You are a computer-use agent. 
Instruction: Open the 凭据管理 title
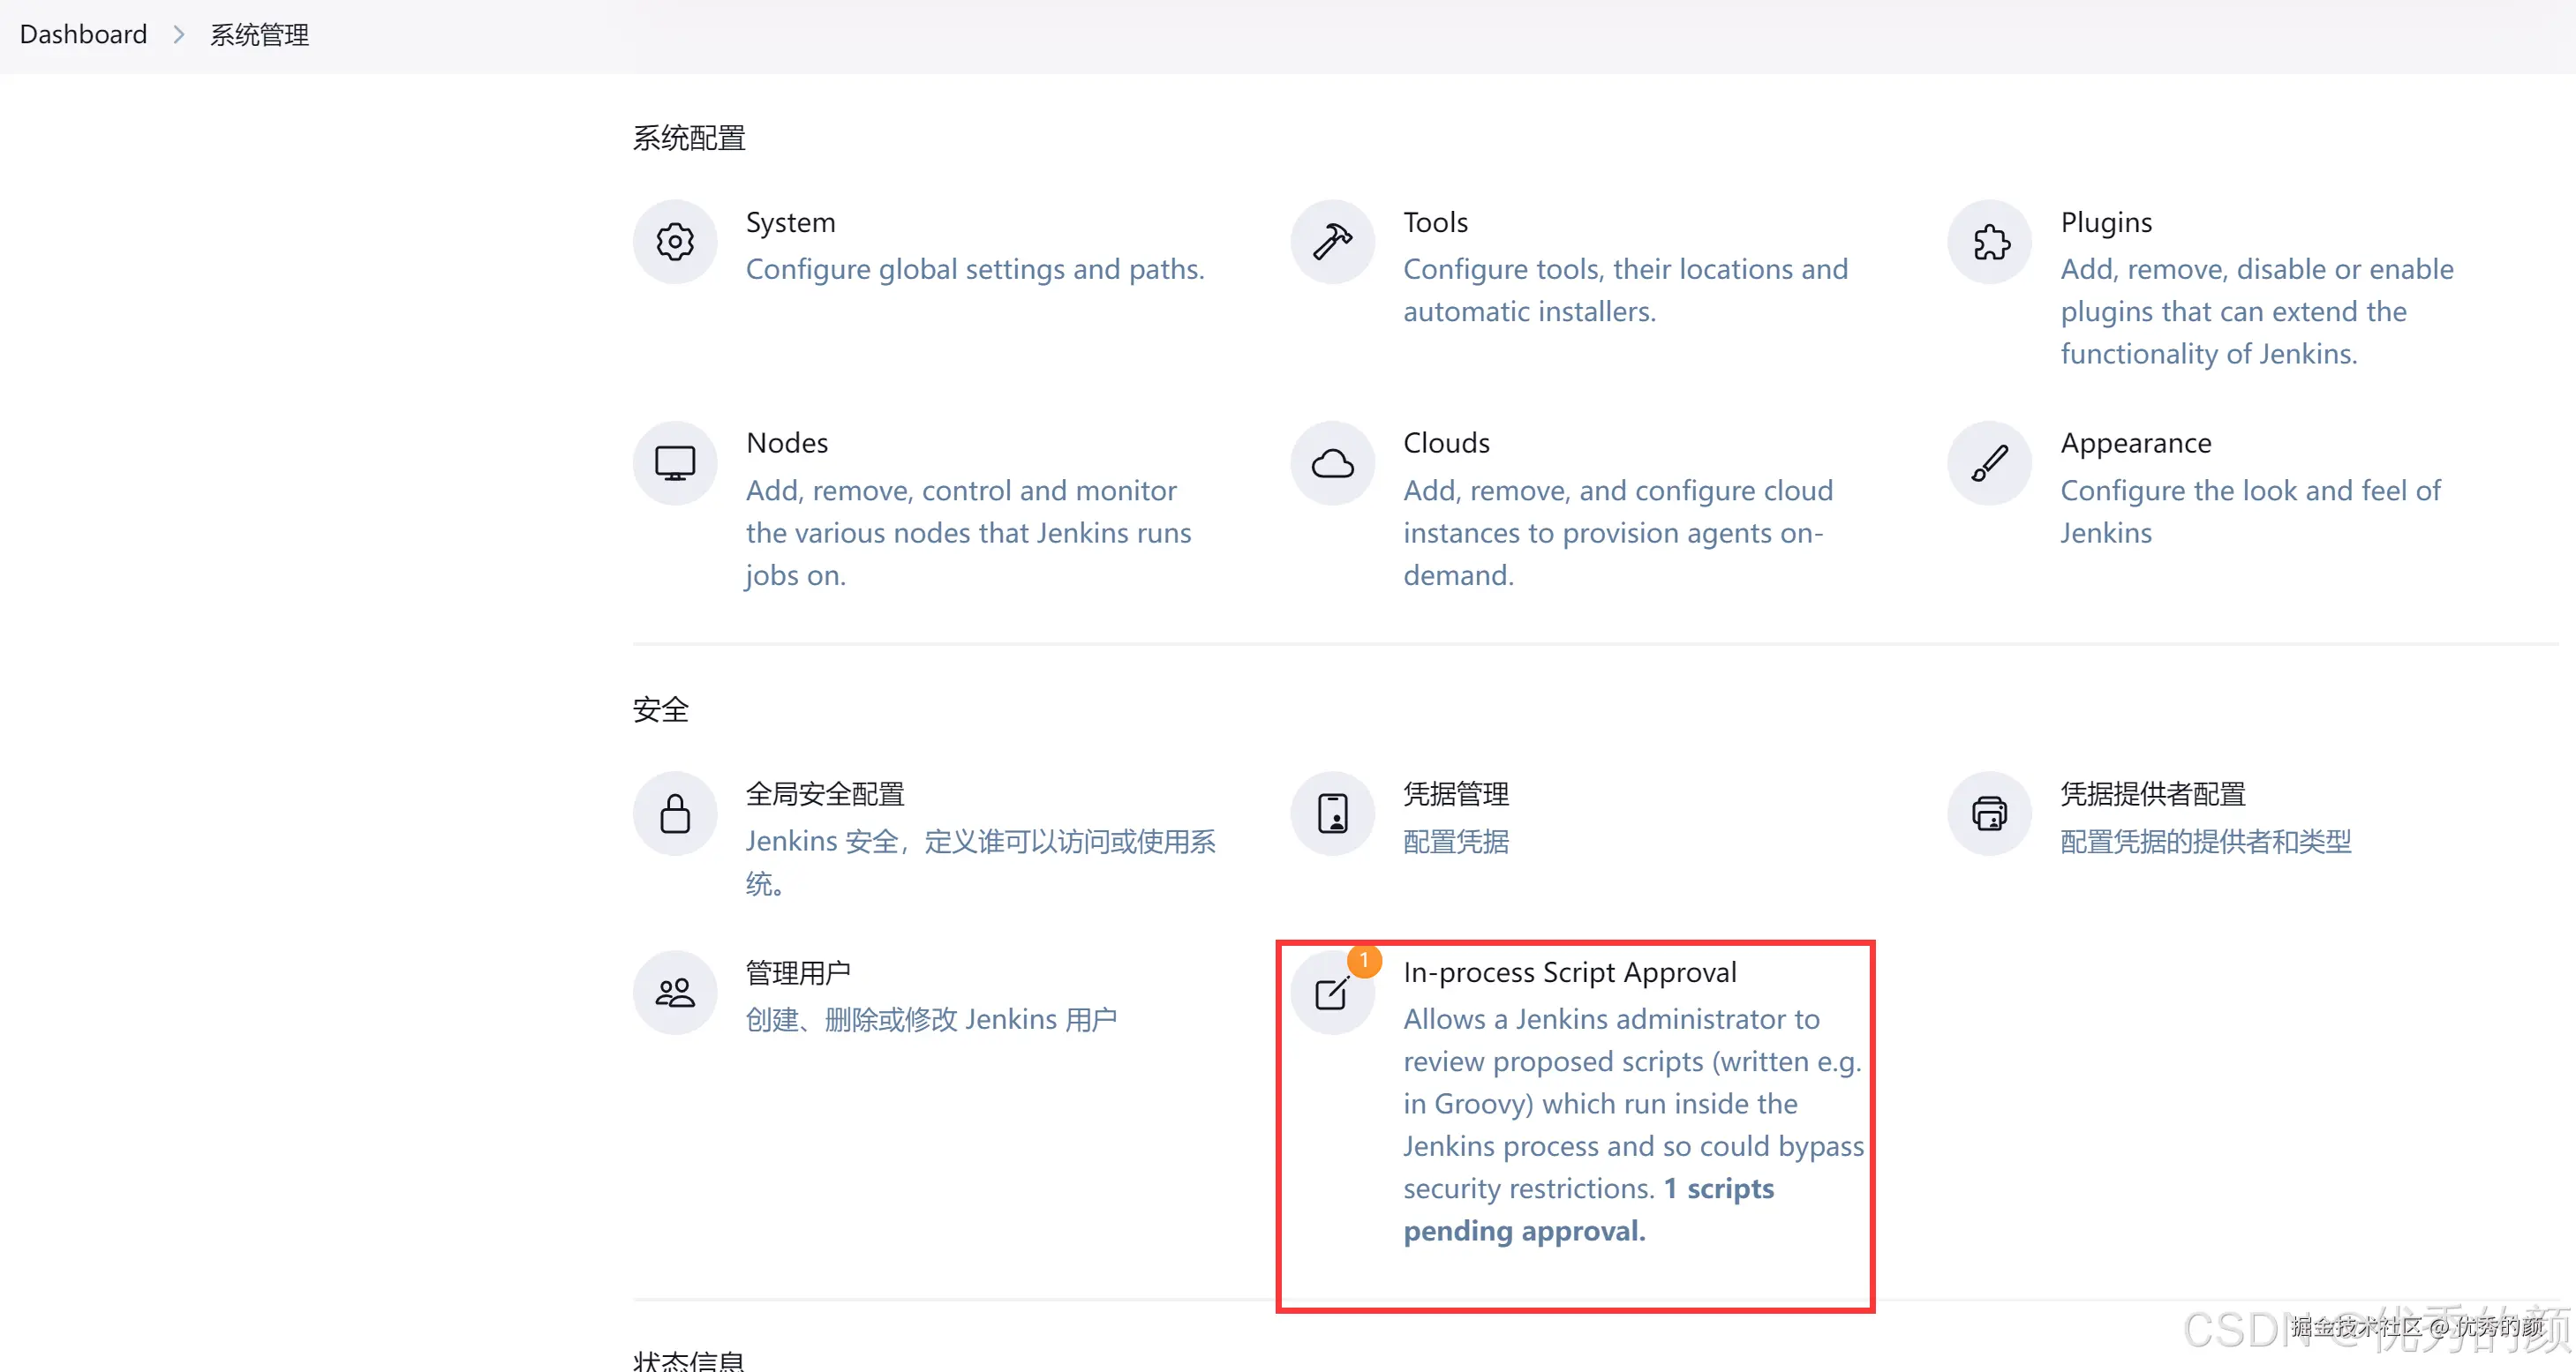[x=1456, y=793]
